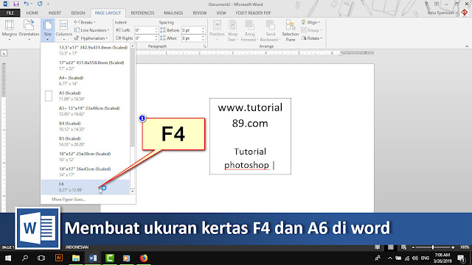The image size is (472, 265).
Task: Open the Orientation tool
Action: pos(29,29)
